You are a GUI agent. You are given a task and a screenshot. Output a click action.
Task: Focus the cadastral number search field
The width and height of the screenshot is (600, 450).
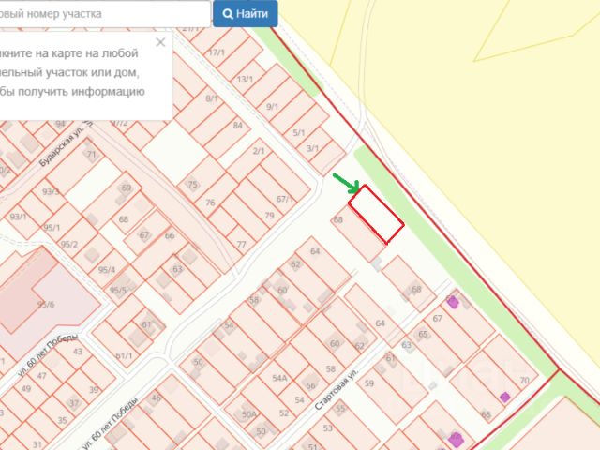coord(104,14)
